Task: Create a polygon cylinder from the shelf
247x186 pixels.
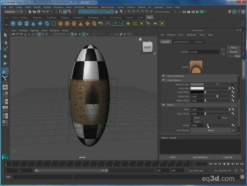Action: [27, 24]
